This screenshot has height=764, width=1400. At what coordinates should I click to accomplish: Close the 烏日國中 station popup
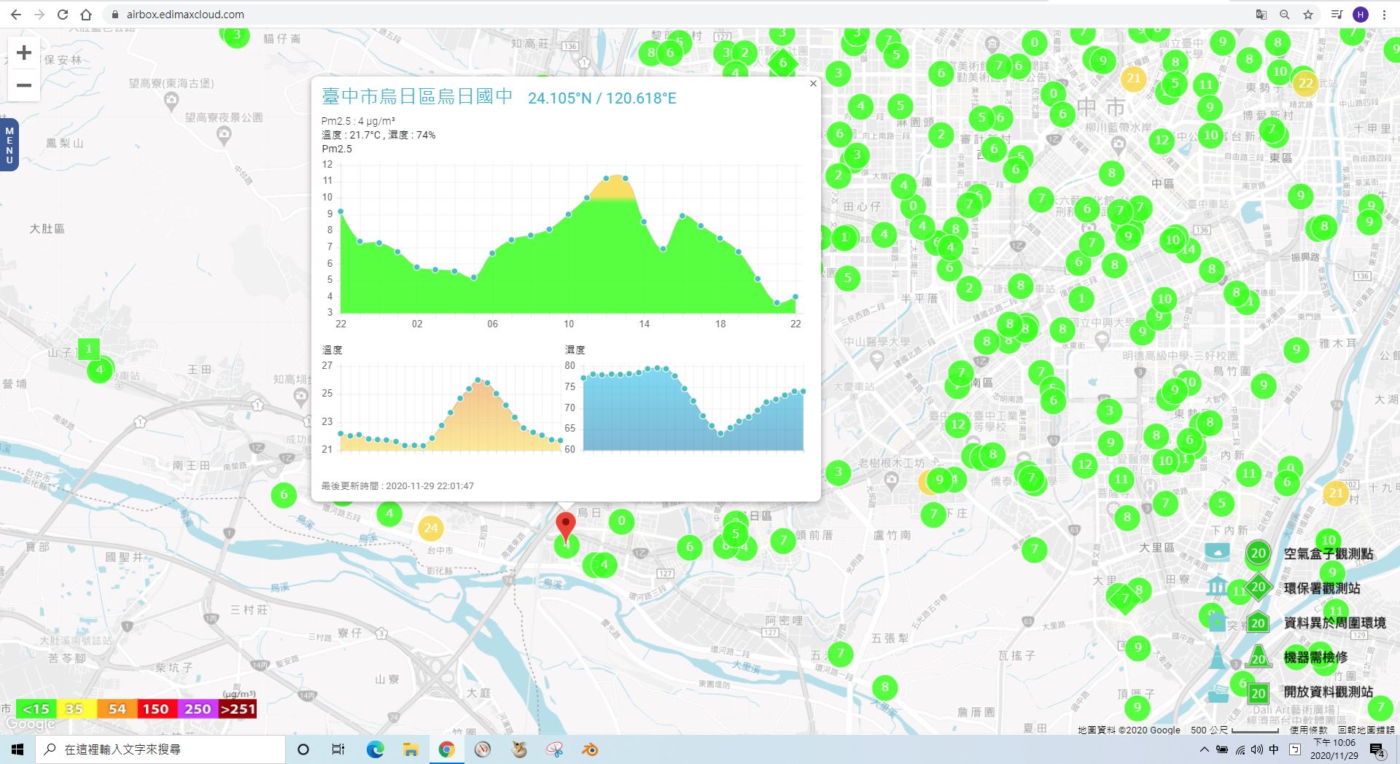click(x=813, y=84)
